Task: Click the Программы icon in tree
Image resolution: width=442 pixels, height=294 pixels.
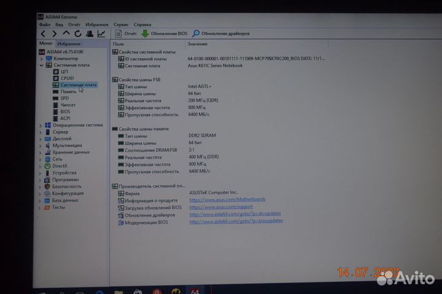Action: click(x=47, y=180)
